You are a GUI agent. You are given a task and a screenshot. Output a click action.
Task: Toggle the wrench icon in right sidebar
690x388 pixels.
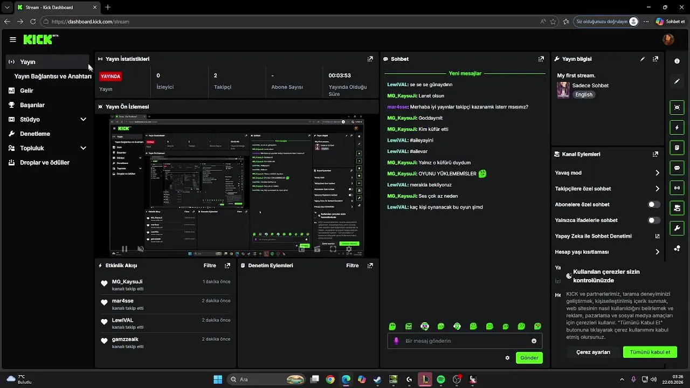point(677,228)
